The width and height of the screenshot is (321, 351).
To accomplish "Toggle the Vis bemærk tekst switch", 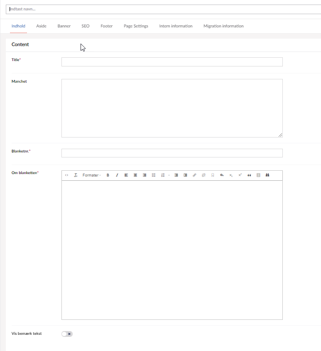I will point(67,334).
